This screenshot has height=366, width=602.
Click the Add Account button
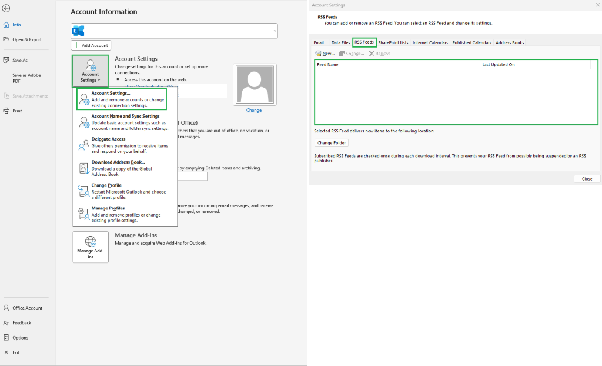91,45
